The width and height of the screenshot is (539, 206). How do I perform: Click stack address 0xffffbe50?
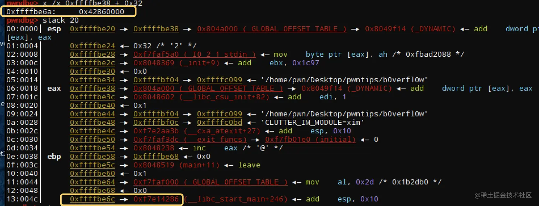92,139
